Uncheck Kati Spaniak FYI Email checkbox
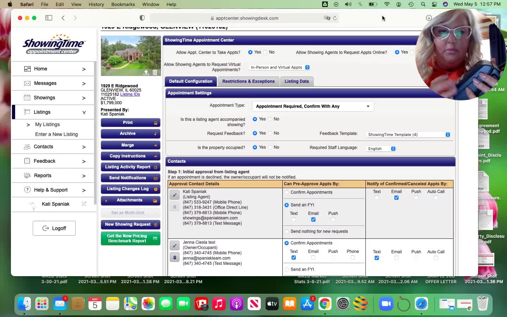This screenshot has width=507, height=317. point(313,219)
